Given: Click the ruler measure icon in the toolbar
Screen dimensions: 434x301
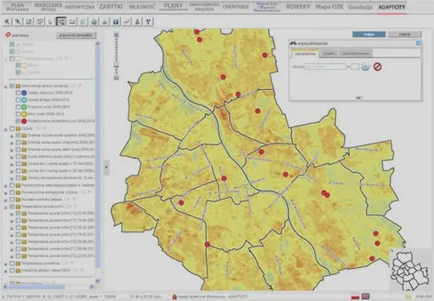Looking at the screenshot, I should coord(73,21).
